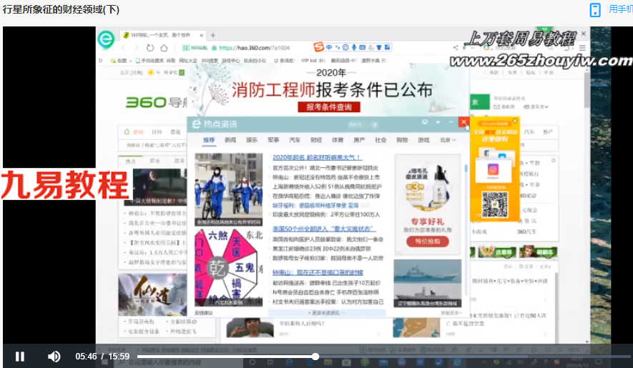Toggle the 中 Chinese input mode icon

pos(329,47)
